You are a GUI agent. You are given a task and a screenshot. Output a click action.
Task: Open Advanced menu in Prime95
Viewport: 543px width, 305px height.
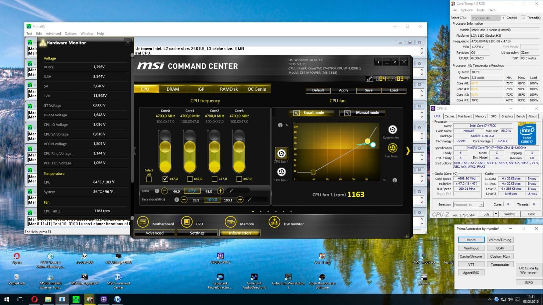[53, 33]
